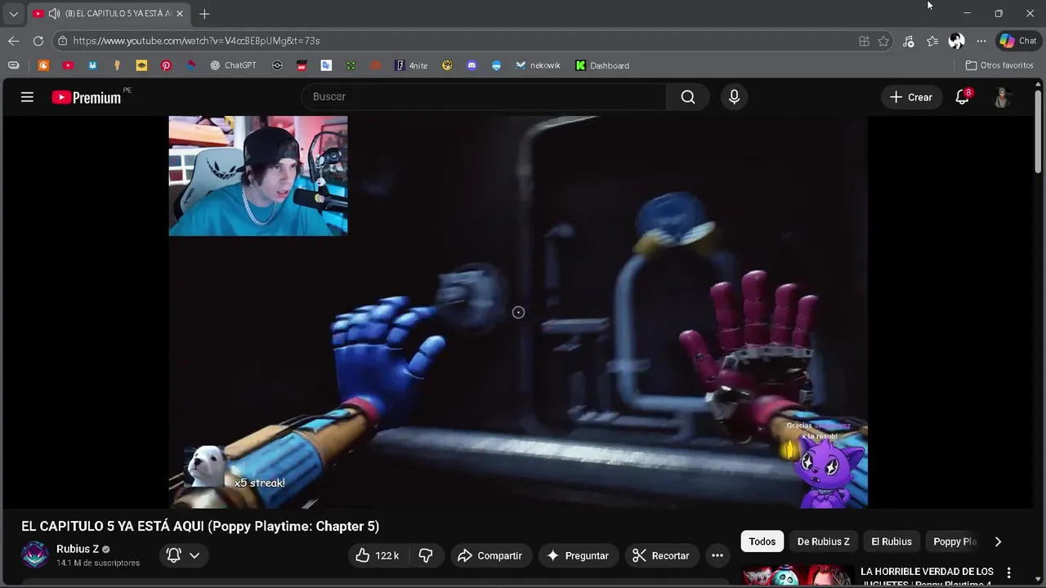Open a new browser tab
This screenshot has height=588, width=1046.
[x=204, y=14]
